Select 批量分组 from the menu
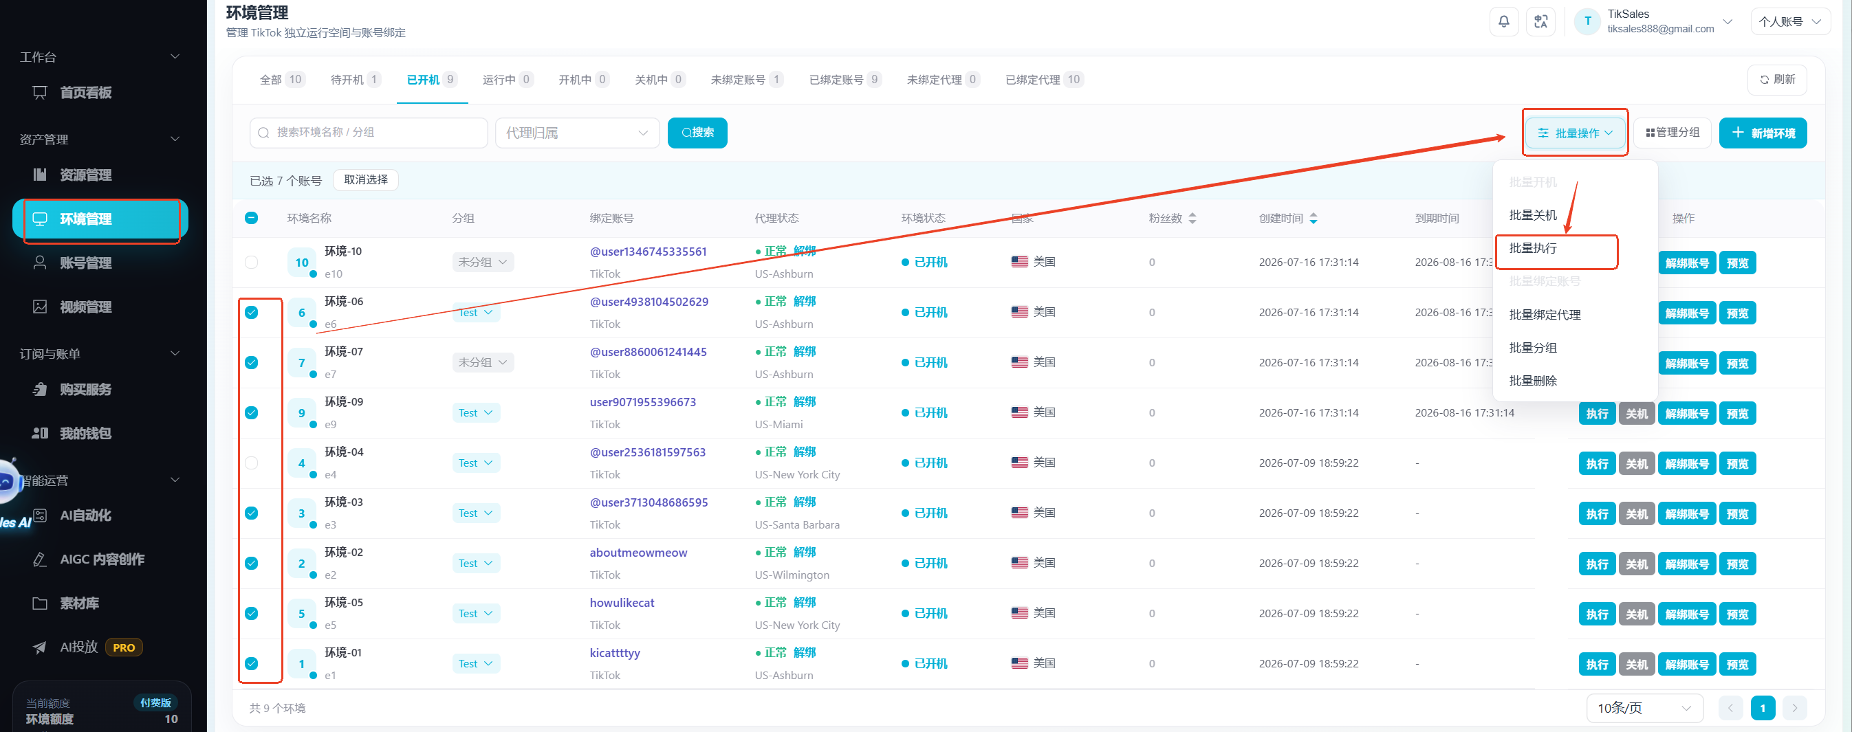Image resolution: width=1852 pixels, height=732 pixels. [1533, 348]
